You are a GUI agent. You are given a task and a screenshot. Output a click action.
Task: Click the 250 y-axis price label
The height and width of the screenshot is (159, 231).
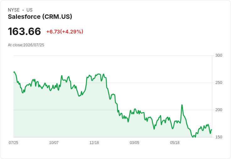click(x=219, y=83)
